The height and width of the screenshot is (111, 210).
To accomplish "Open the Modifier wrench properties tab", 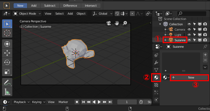I will coord(156,63).
